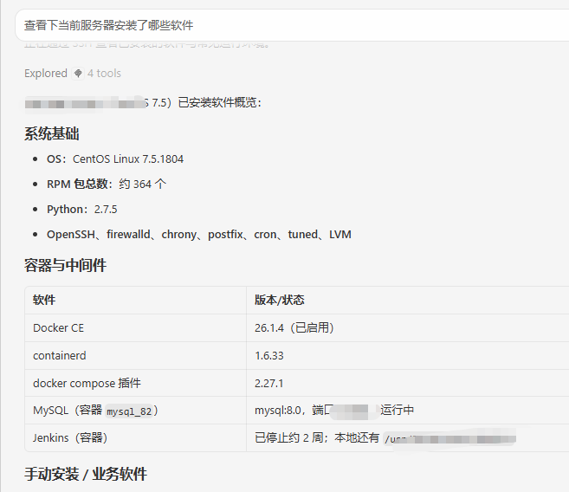Viewport: 569px width, 492px height.
Task: Click the 'mysql:8.0' status cell
Action: [x=408, y=411]
